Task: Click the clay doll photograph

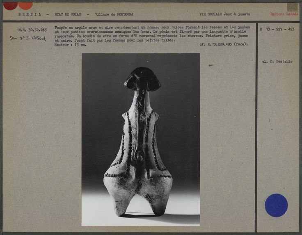Action: (141, 139)
